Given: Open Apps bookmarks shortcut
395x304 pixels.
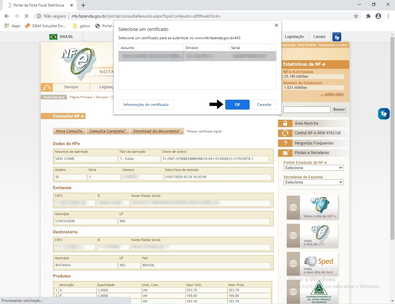Looking at the screenshot, I should 12,26.
